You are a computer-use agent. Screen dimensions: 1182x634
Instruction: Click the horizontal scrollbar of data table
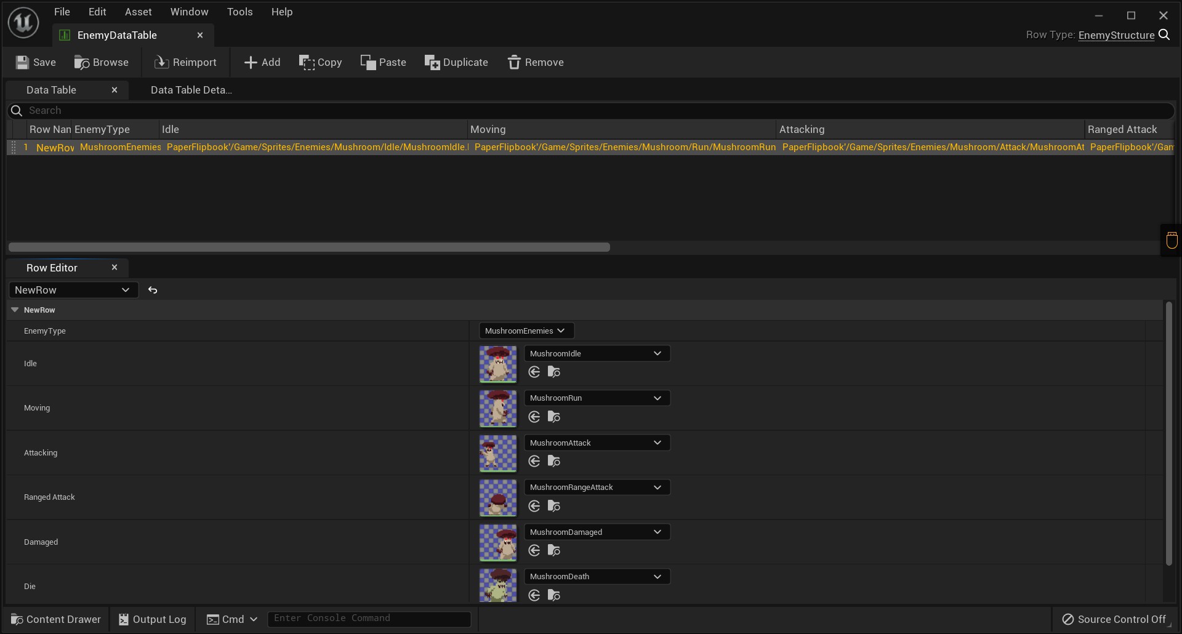(x=309, y=247)
